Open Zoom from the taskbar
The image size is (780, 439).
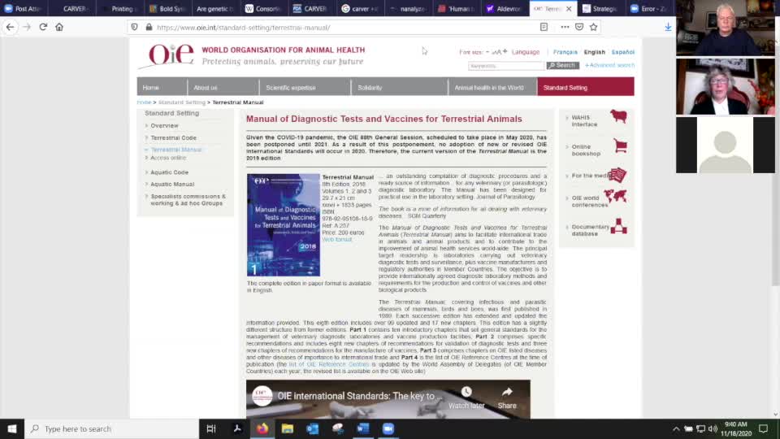(x=388, y=428)
